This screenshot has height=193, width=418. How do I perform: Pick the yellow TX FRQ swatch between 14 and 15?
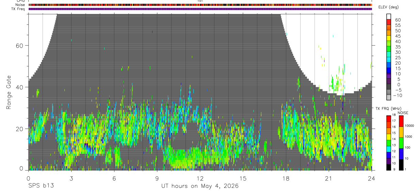point(389,136)
